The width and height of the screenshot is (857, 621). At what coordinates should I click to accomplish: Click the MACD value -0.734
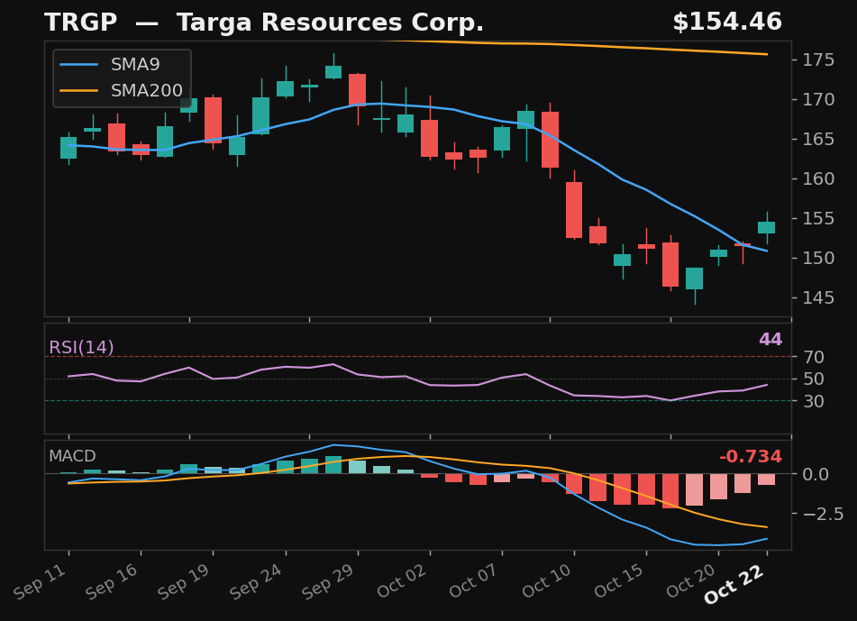[751, 456]
